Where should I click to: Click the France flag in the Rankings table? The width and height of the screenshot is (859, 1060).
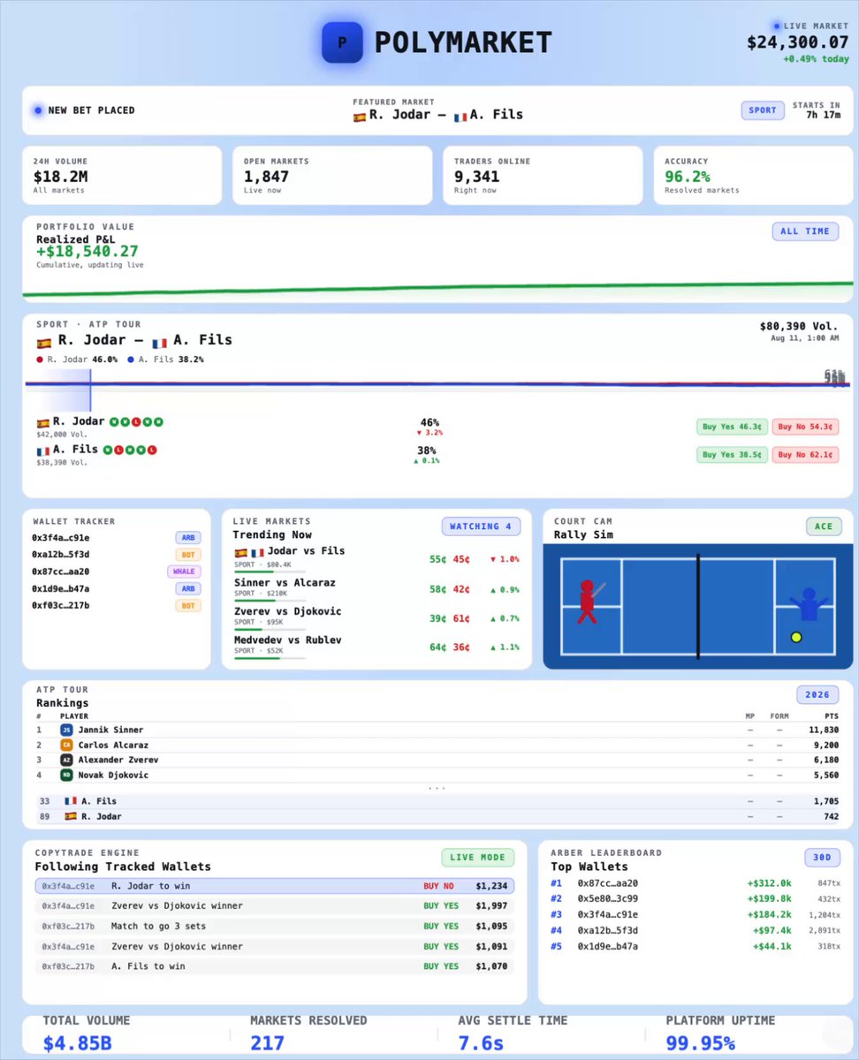click(71, 801)
